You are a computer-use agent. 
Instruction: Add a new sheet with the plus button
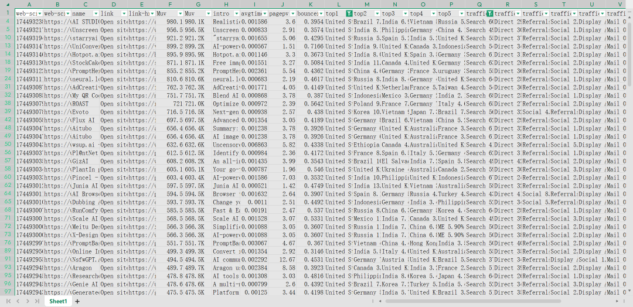coord(77,301)
